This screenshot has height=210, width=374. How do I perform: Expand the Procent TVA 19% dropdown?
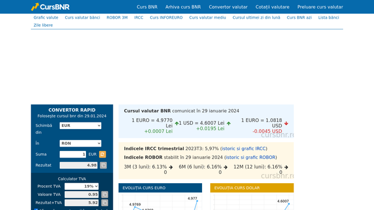[82, 186]
